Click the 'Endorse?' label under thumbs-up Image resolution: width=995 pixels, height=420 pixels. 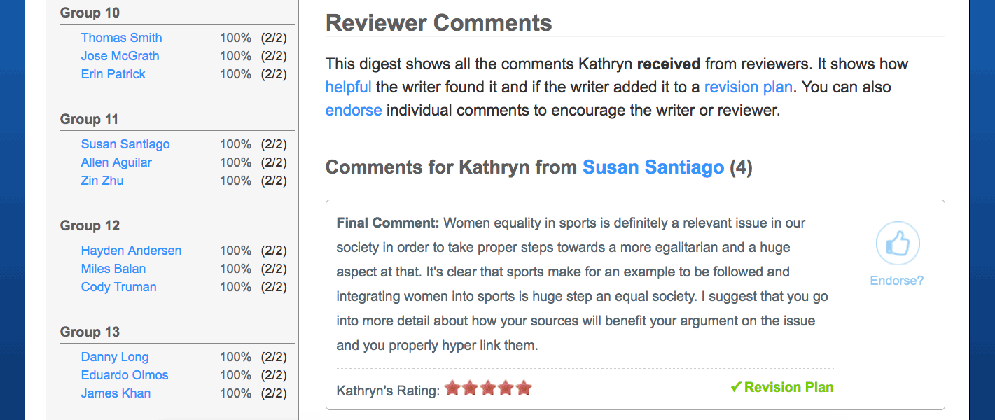[897, 281]
